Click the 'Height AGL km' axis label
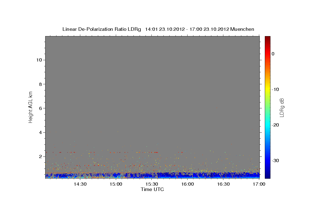Screen dimensions: 321x214 coord(31,107)
